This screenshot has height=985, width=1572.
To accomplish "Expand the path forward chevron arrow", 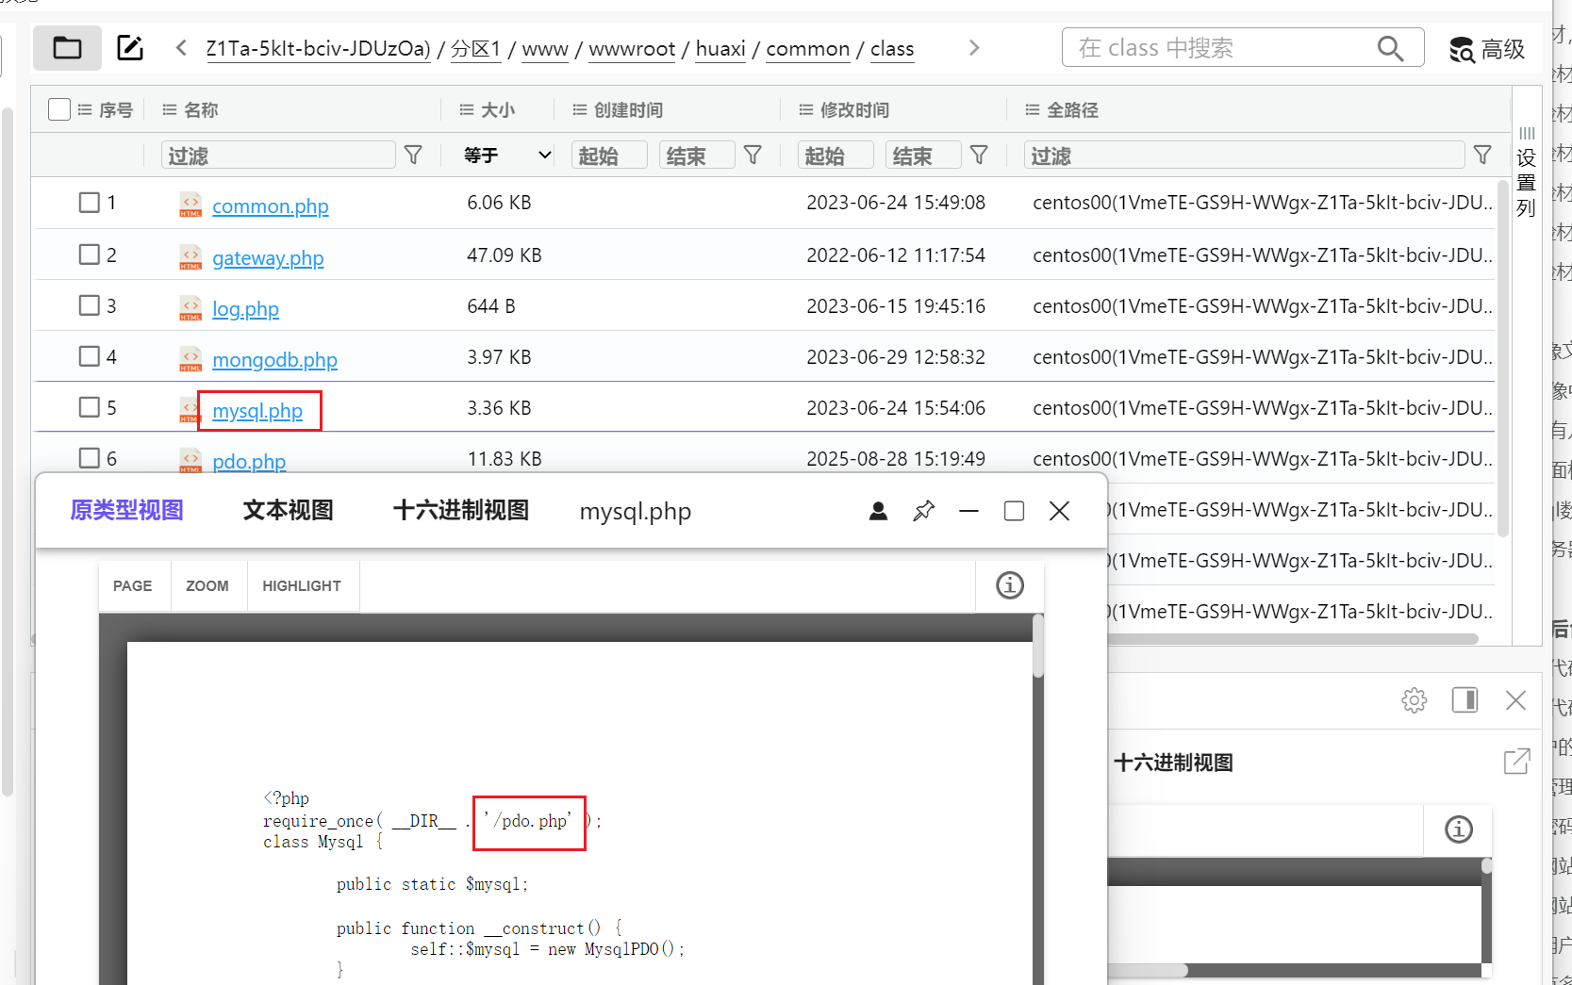I will coord(974,48).
